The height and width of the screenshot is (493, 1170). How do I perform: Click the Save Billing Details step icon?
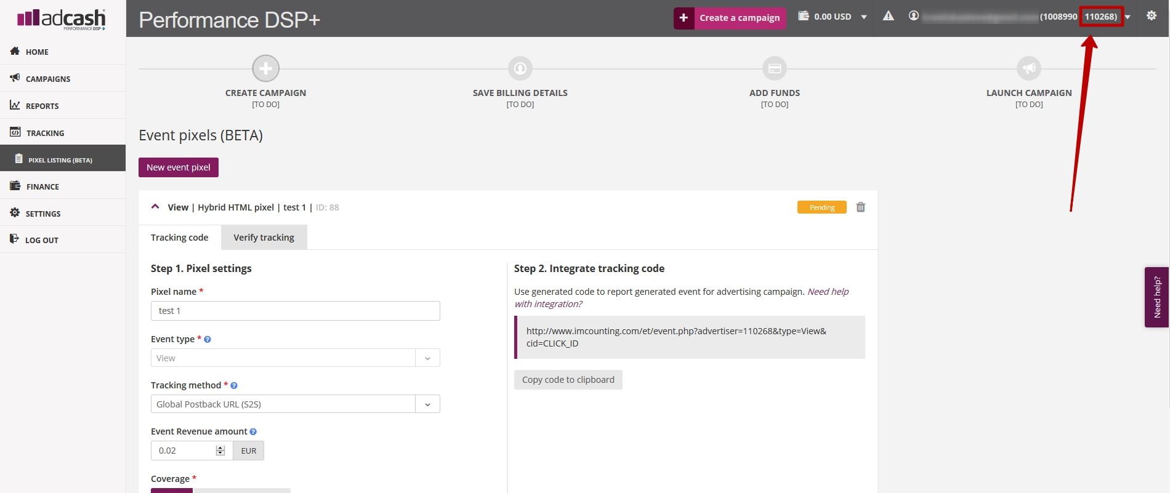point(520,68)
